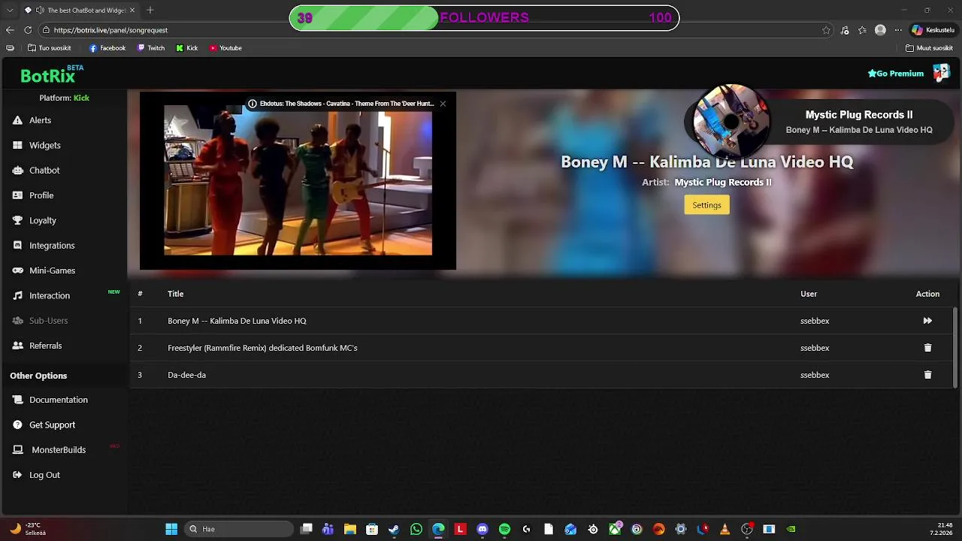
Task: Open the favorites list icon
Action: click(x=862, y=30)
